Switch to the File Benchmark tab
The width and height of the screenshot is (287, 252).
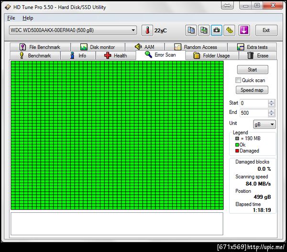(40, 47)
